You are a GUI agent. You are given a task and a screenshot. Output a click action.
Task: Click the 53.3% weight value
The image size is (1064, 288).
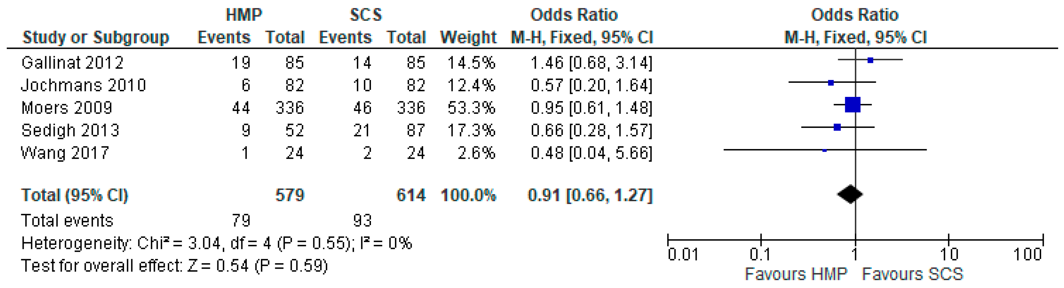pos(471,108)
